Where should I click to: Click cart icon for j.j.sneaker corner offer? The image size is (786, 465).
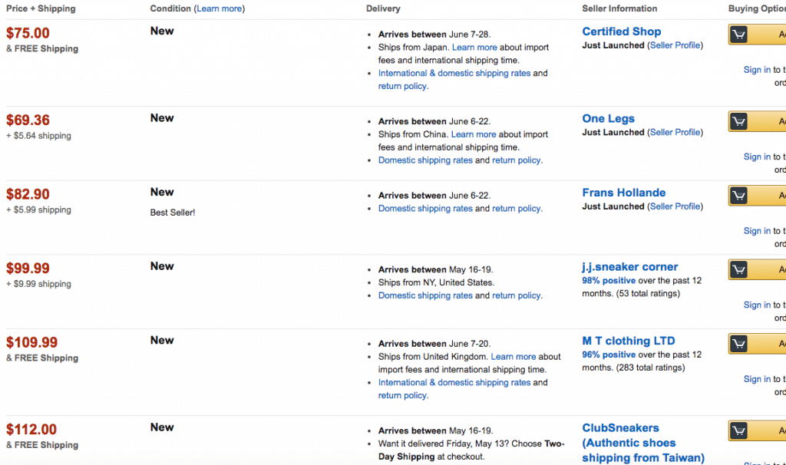[x=738, y=269]
